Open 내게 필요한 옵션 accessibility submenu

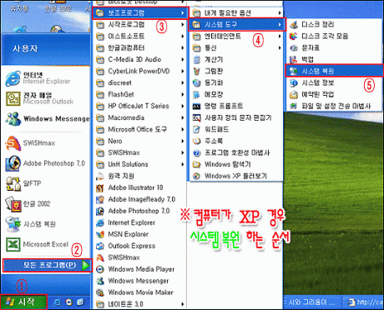pyautogui.click(x=236, y=12)
